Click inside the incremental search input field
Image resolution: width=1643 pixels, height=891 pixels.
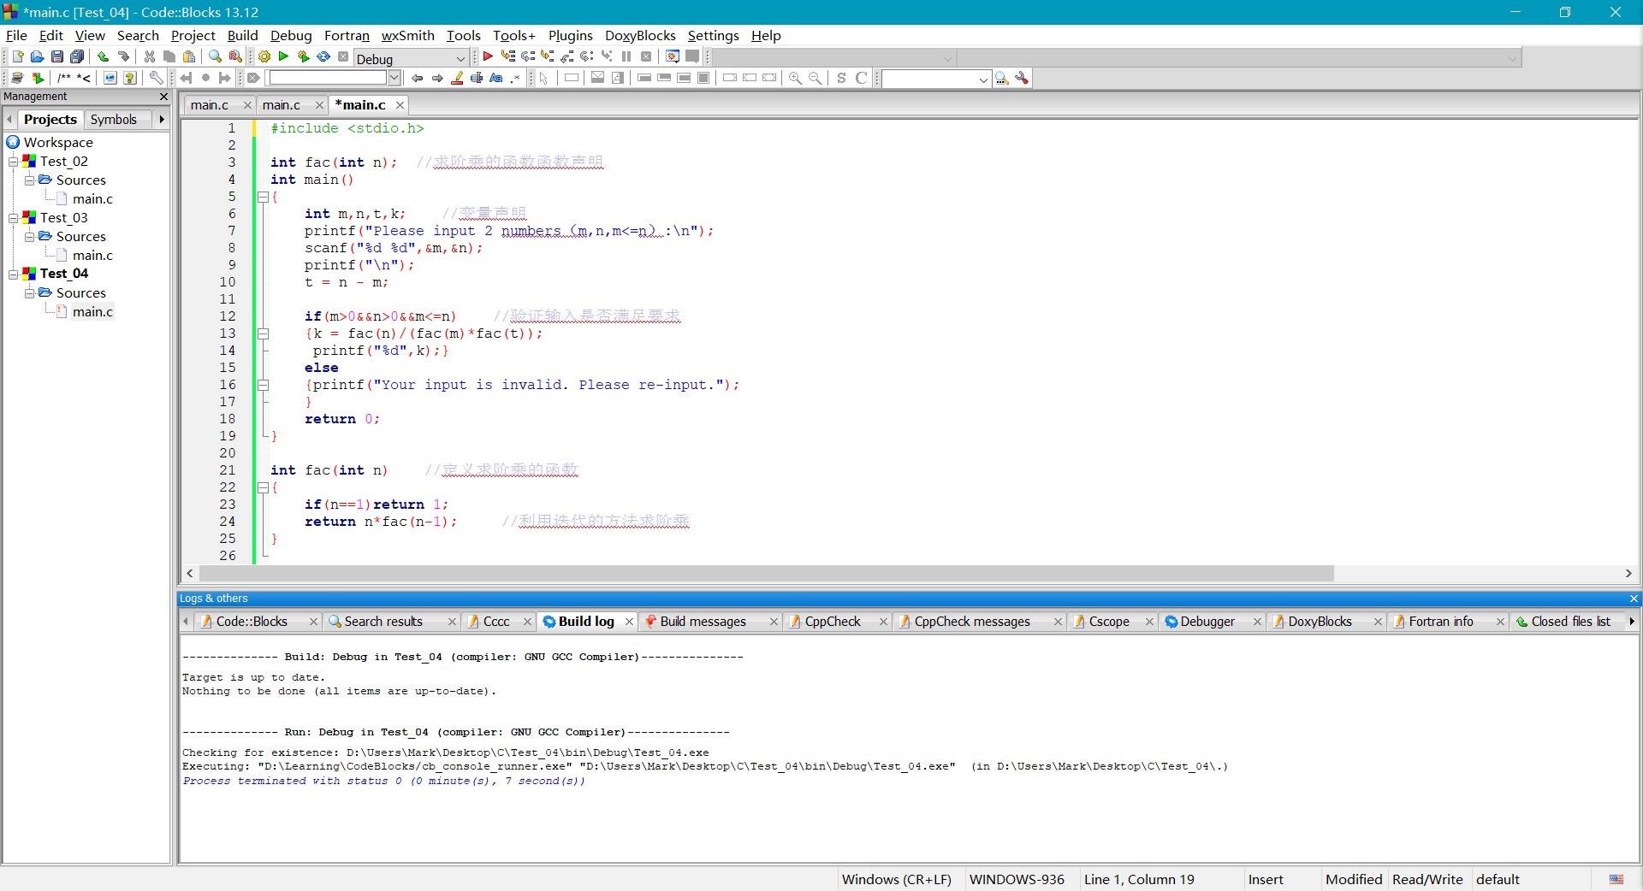328,78
